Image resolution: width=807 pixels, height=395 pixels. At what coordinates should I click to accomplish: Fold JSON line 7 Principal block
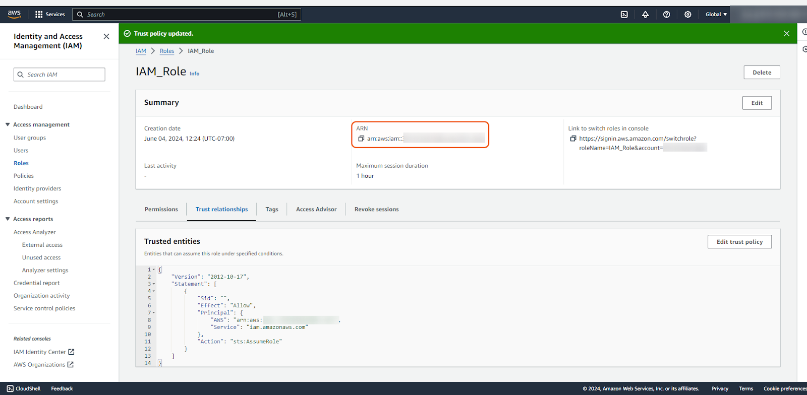coord(154,313)
